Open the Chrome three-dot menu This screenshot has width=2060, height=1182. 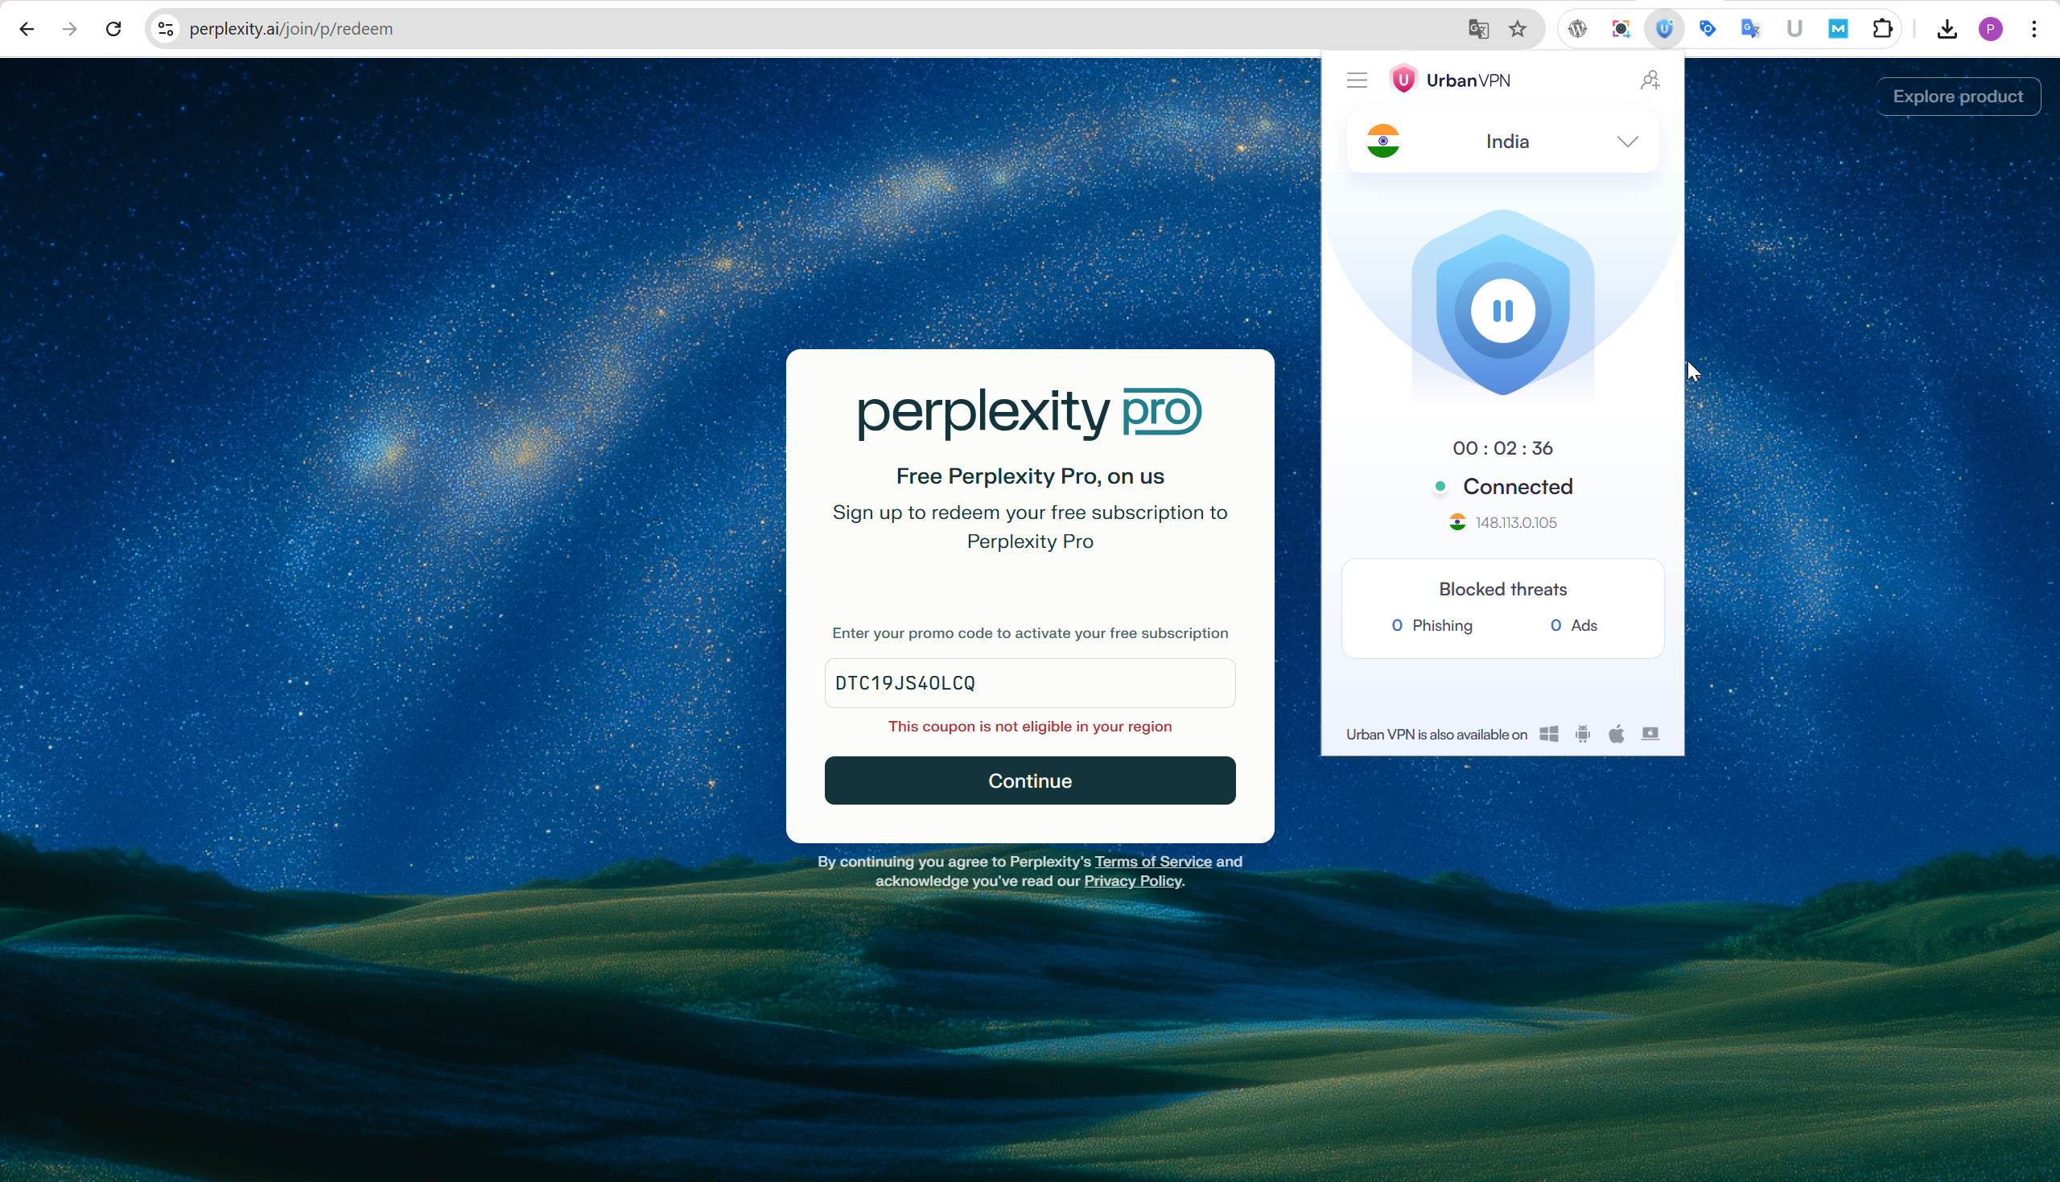(2034, 29)
